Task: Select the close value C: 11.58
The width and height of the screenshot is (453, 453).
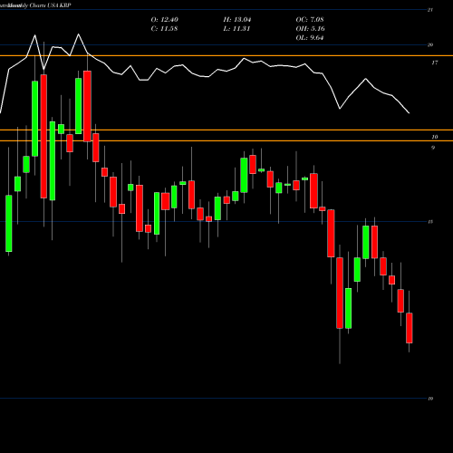Action: pyautogui.click(x=164, y=29)
